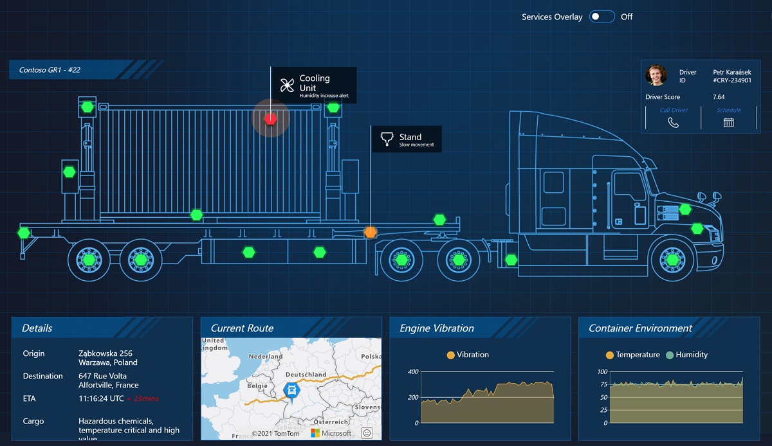This screenshot has height=446, width=772.
Task: Toggle the Vibration legend item
Action: (x=468, y=355)
